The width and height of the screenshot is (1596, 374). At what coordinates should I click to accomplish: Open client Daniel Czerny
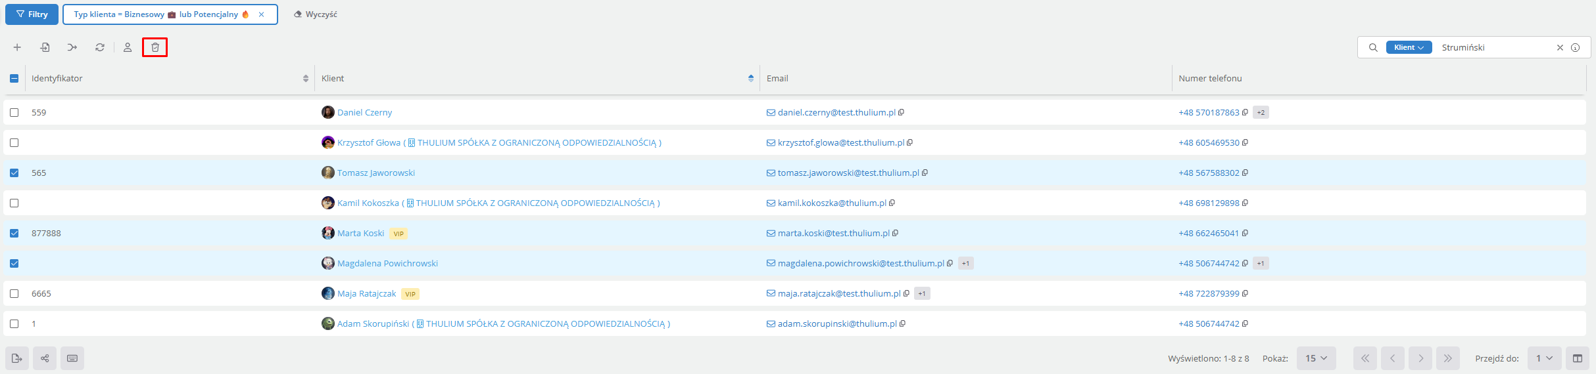click(364, 112)
